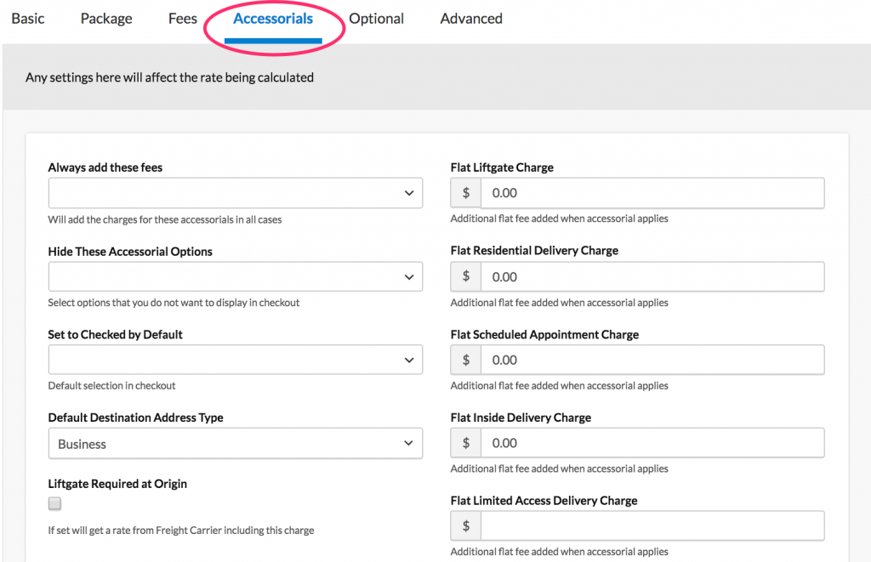Go to the Fees tab
The height and width of the screenshot is (562, 871).
tap(182, 19)
